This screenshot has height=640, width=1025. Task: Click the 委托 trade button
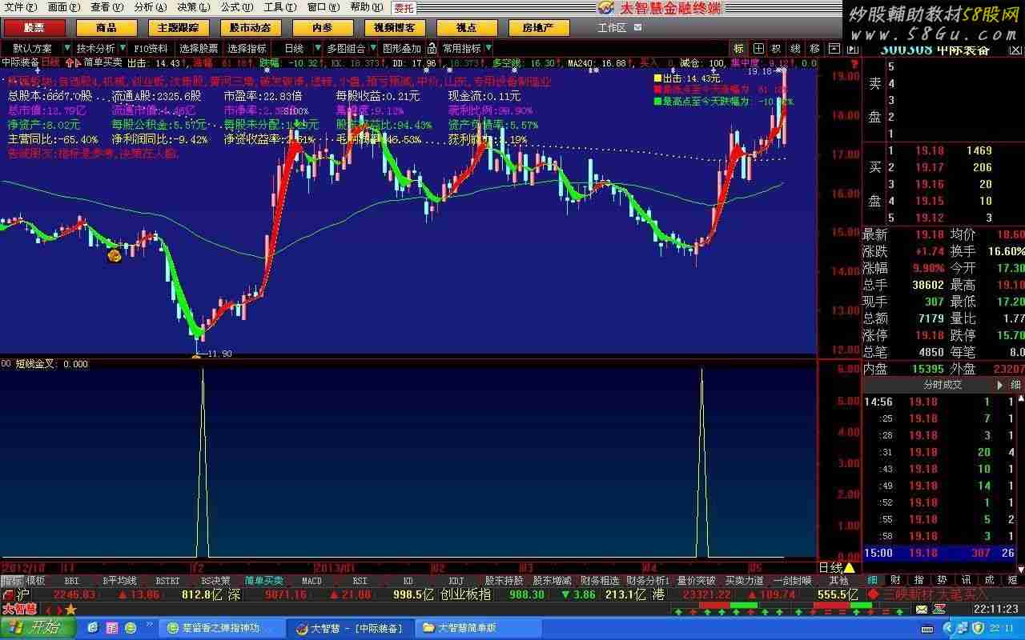coord(404,8)
